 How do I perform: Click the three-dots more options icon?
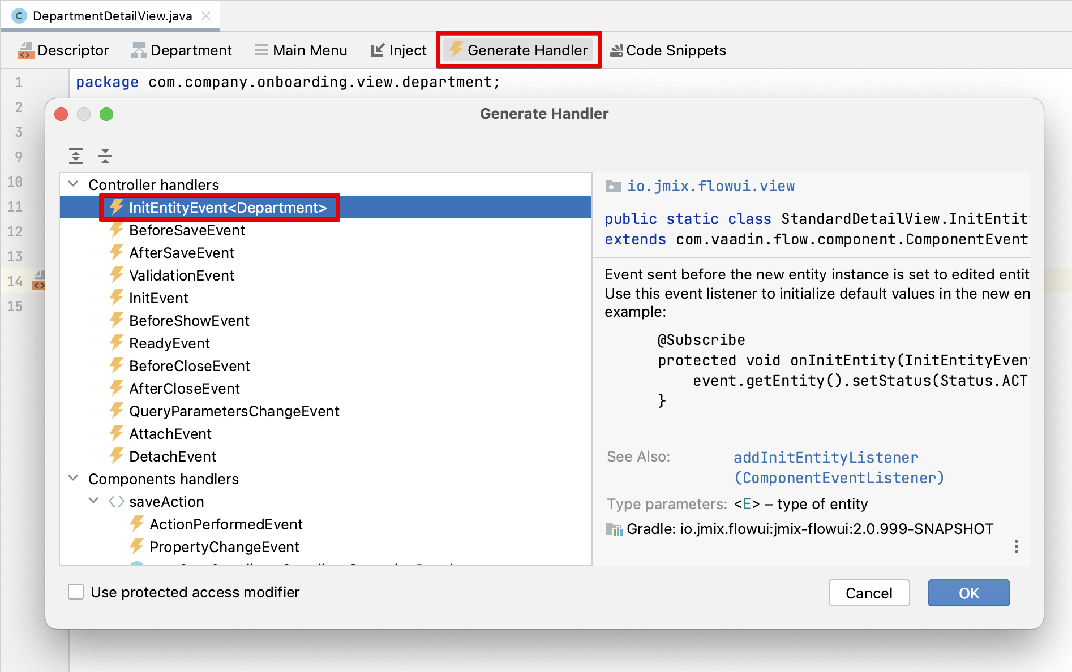(x=1017, y=546)
